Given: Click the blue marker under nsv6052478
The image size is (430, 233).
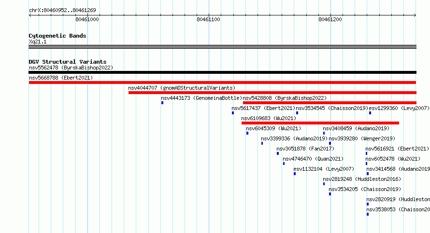Looking at the screenshot, I should tap(366, 164).
